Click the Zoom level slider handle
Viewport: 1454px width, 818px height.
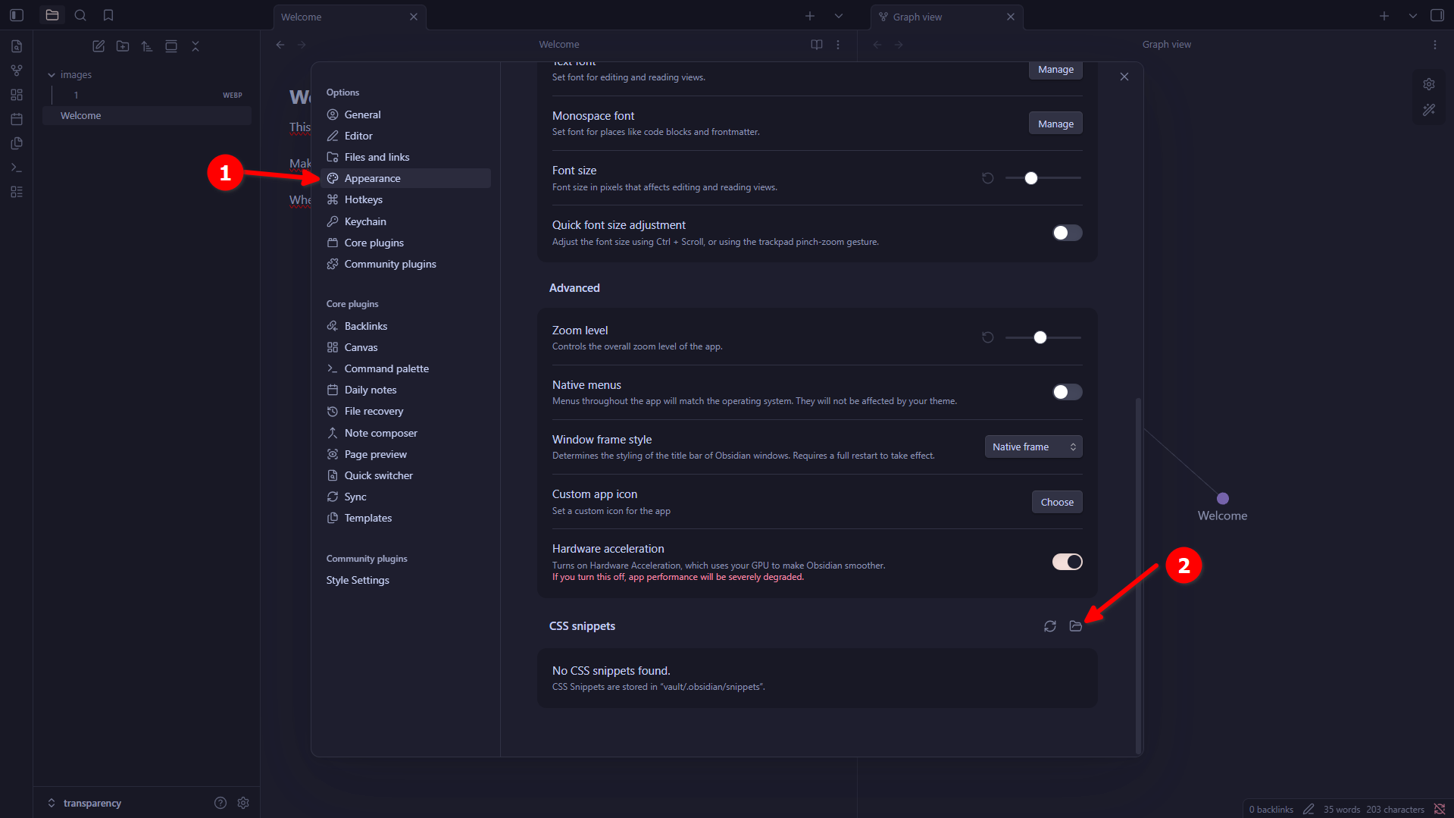pyautogui.click(x=1040, y=337)
